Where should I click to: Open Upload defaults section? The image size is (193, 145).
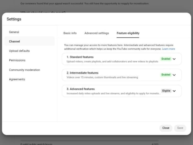tap(19, 51)
